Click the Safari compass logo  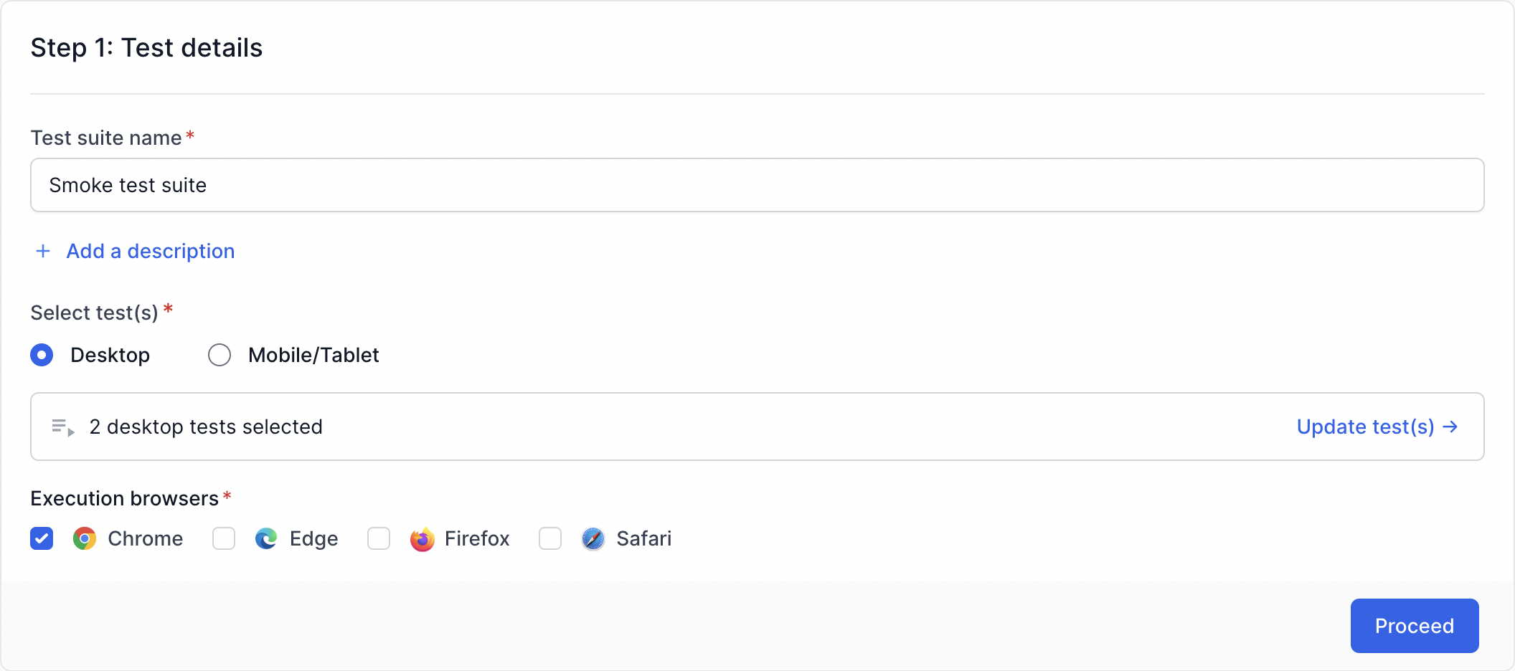pyautogui.click(x=593, y=538)
